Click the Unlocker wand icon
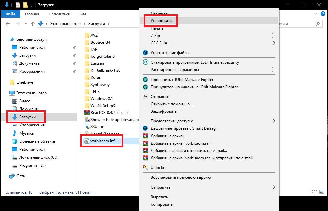Image resolution: width=328 pixels, height=211 pixels. [x=145, y=168]
